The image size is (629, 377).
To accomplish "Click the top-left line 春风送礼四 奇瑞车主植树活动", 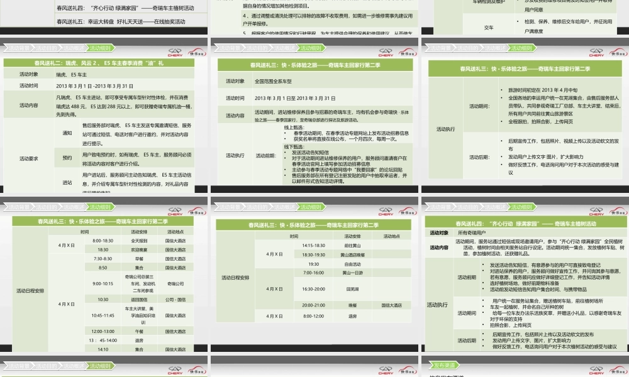I will pos(125,8).
